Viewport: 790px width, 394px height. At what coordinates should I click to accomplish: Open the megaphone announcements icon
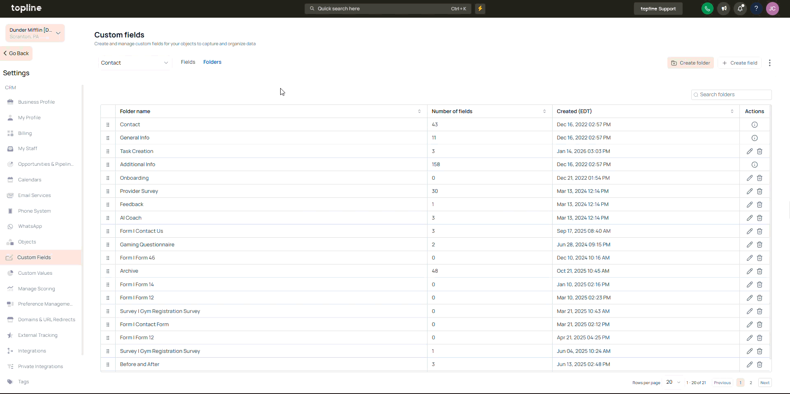[x=724, y=9]
